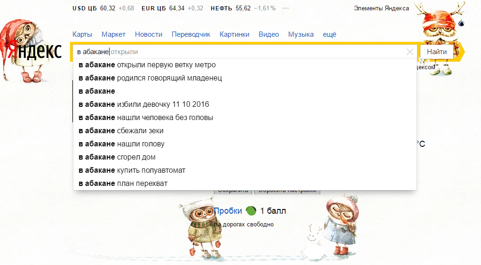Open 'На дорогах свободно' traffic status
Screen dimensions: 481x265
[x=244, y=225]
